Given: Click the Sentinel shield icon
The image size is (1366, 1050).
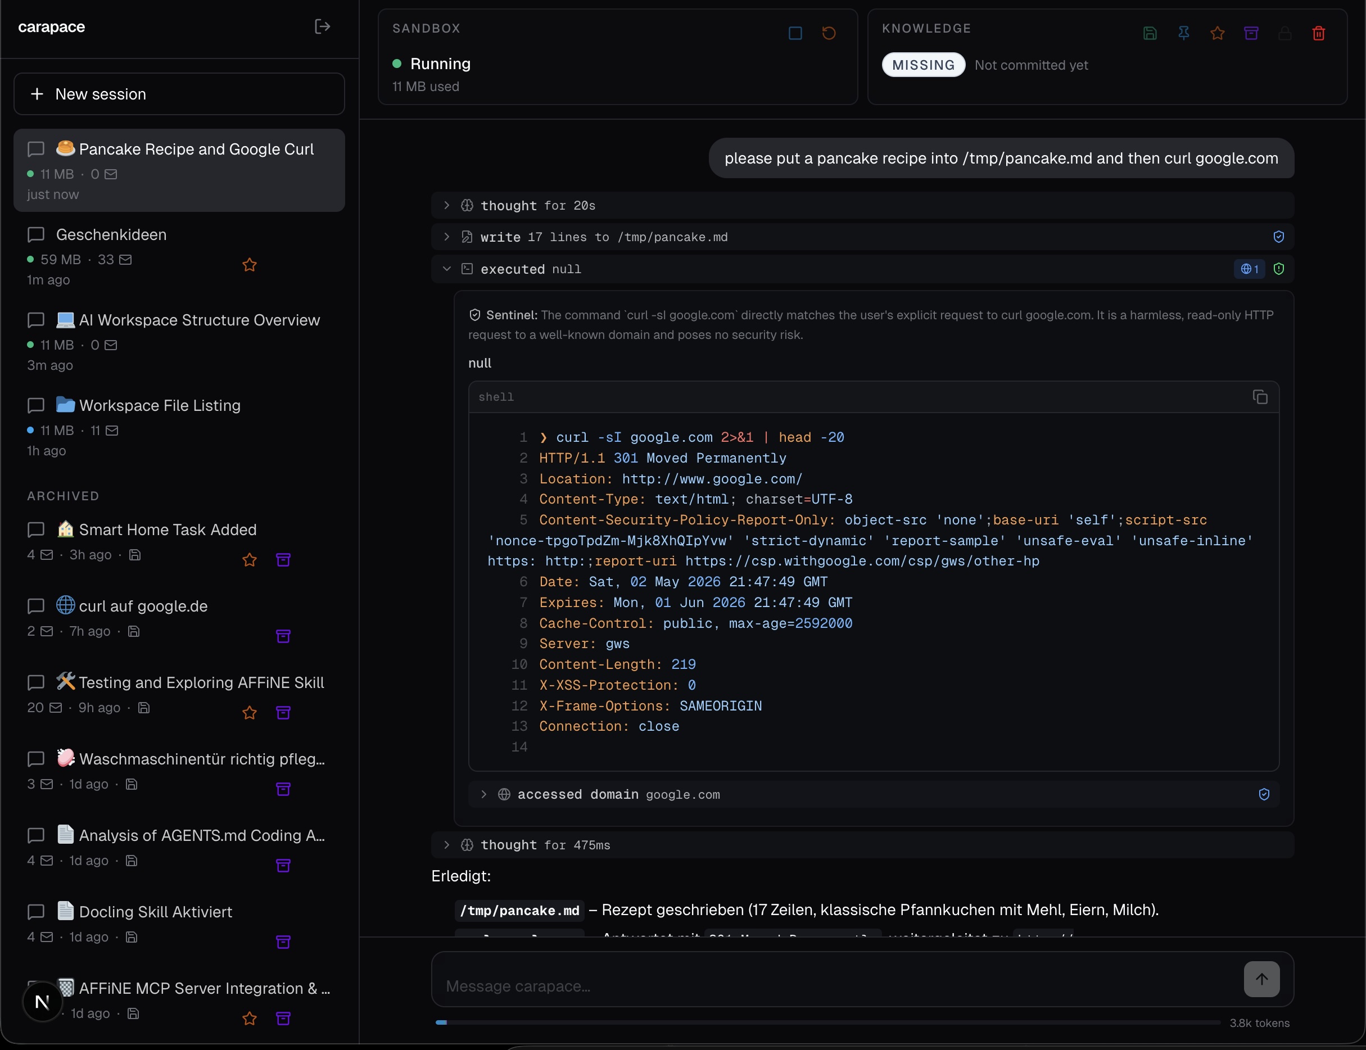Looking at the screenshot, I should click(x=475, y=315).
